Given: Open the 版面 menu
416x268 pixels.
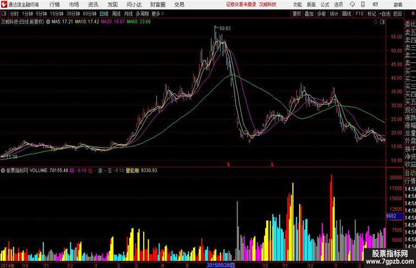Looking at the screenshot, I should (x=311, y=4).
